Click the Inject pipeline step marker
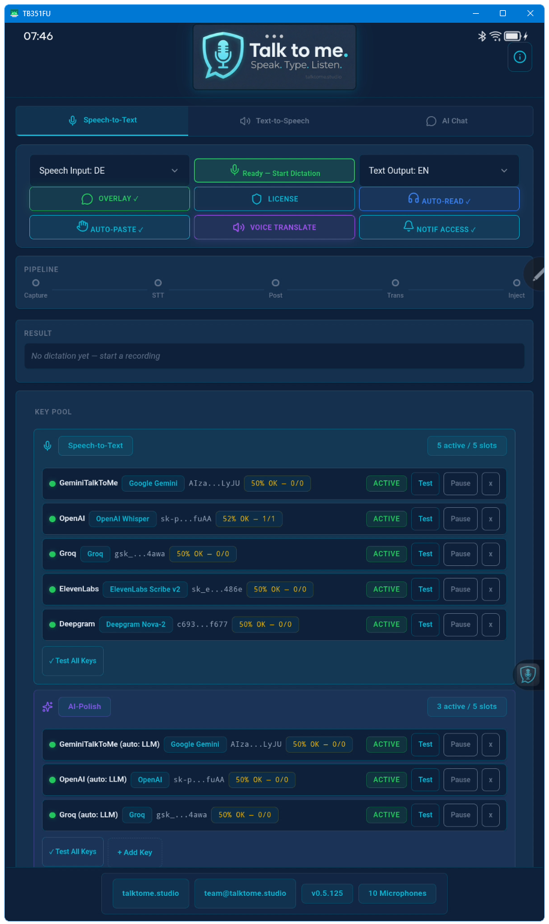 (517, 283)
